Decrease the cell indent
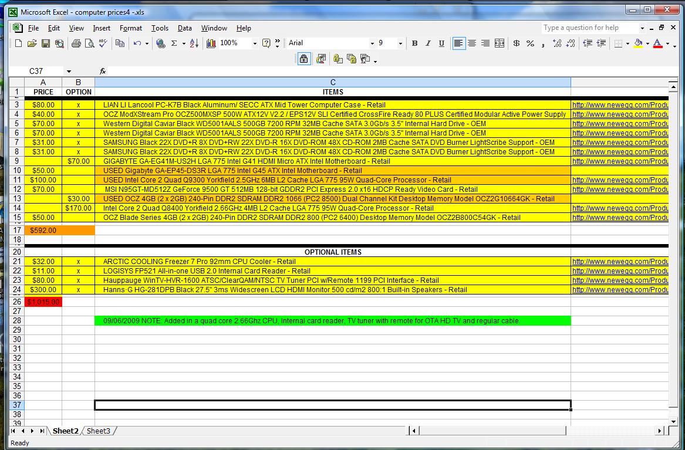685x450 pixels. (x=588, y=43)
